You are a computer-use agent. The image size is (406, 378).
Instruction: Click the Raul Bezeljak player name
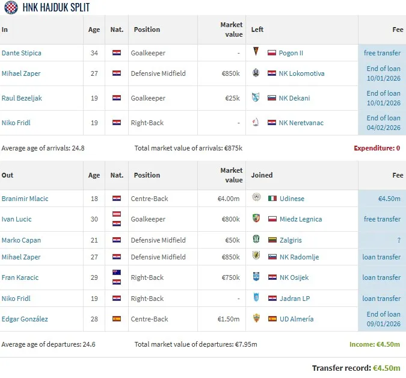(22, 98)
